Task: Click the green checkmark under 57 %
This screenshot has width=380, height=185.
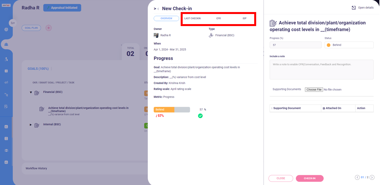Action: 200,116
